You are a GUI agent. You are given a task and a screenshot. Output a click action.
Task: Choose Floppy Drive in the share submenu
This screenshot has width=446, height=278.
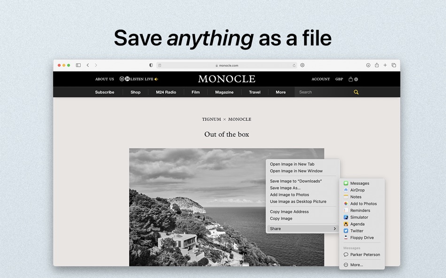362,238
